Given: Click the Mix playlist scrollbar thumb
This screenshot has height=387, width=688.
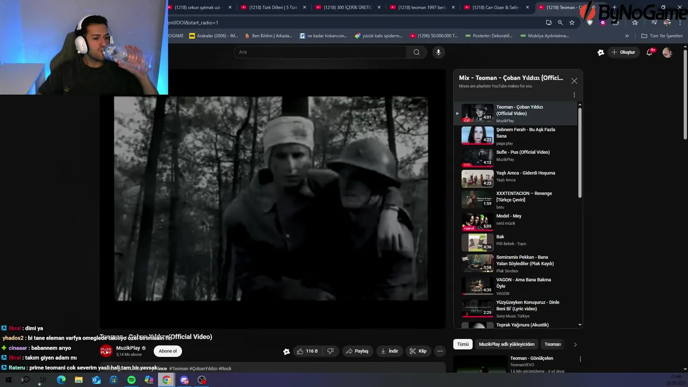Looking at the screenshot, I should [x=579, y=153].
